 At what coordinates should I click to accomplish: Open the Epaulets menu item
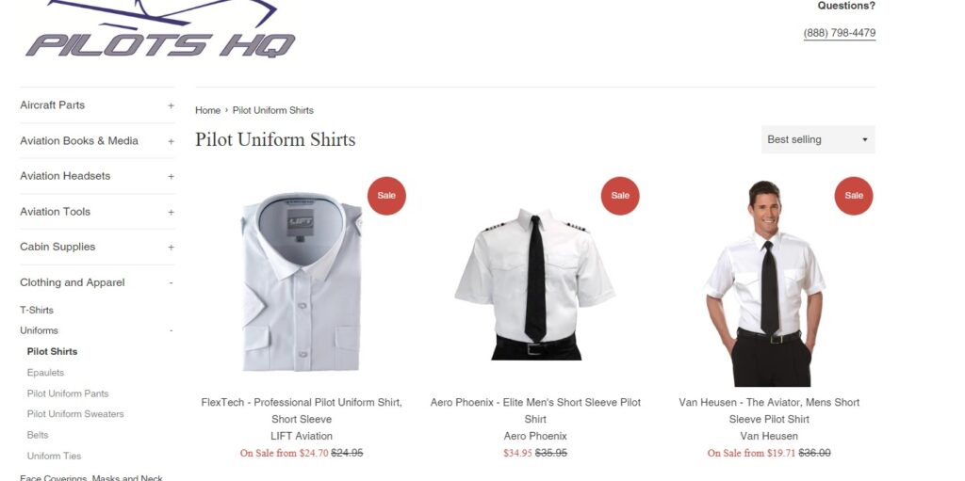click(45, 373)
